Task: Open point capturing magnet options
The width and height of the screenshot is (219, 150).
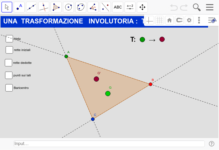Action: [179, 20]
